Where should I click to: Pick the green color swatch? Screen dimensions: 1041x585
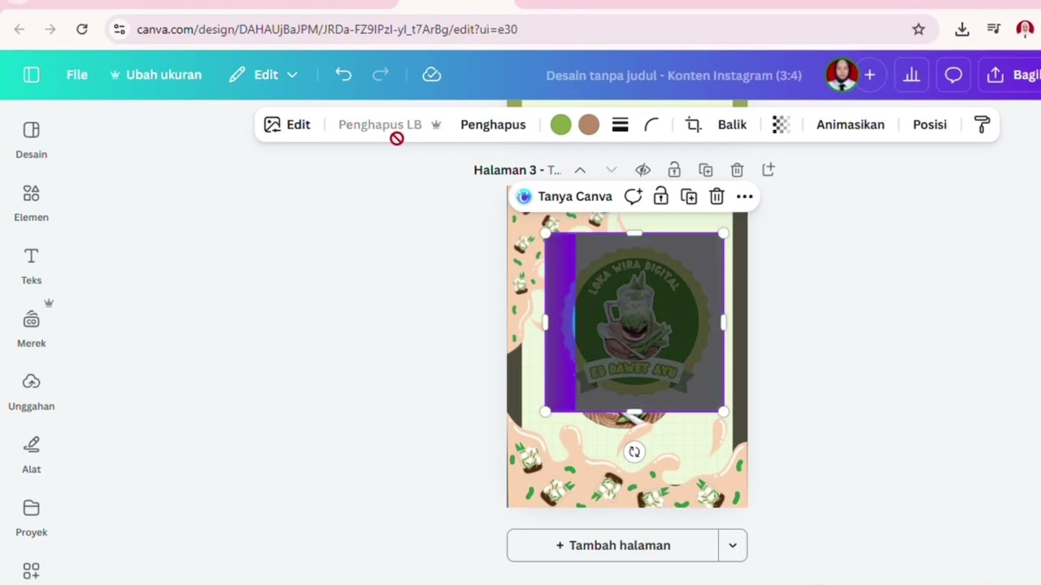[561, 124]
